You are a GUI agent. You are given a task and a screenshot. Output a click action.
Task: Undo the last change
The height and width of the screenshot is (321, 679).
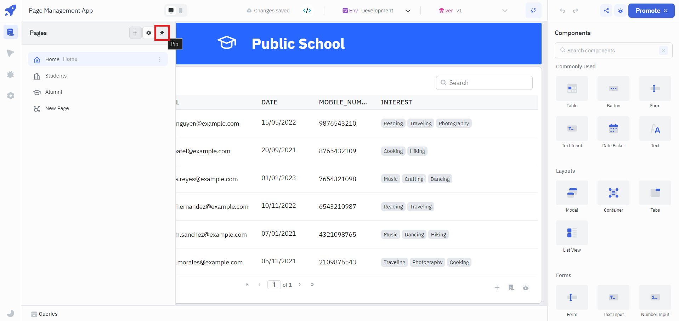[562, 11]
